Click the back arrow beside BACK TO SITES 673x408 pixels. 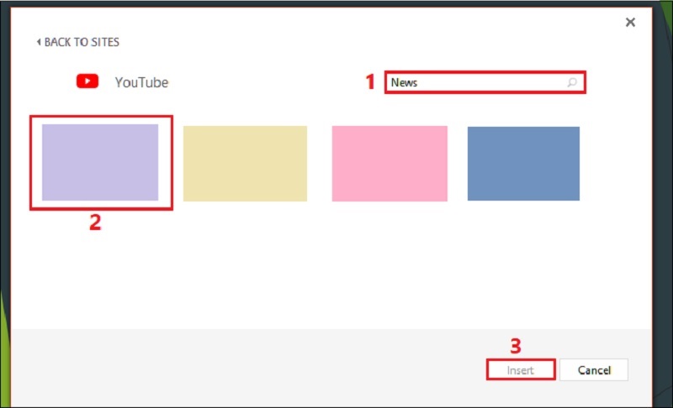point(39,42)
